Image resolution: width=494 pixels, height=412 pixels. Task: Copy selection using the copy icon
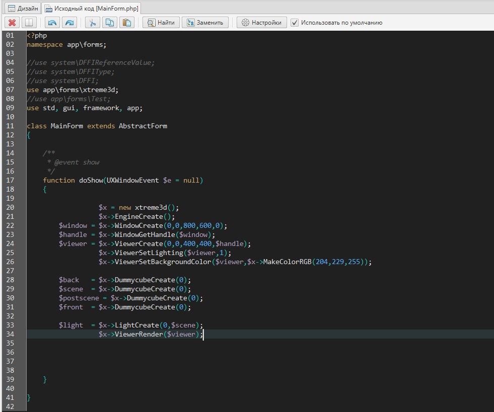coord(109,23)
